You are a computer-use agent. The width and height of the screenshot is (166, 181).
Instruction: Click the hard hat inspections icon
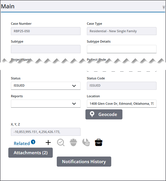pos(73,142)
